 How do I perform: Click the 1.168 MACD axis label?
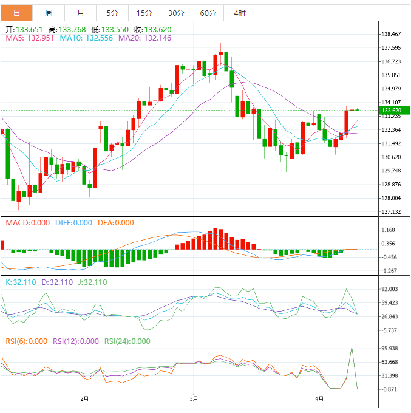point(389,230)
